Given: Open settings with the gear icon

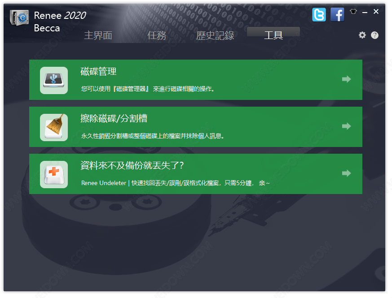Looking at the screenshot, I should [362, 35].
